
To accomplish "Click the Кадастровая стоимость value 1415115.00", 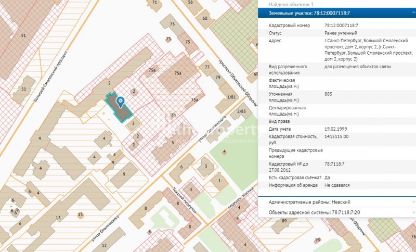I will pyautogui.click(x=336, y=136).
